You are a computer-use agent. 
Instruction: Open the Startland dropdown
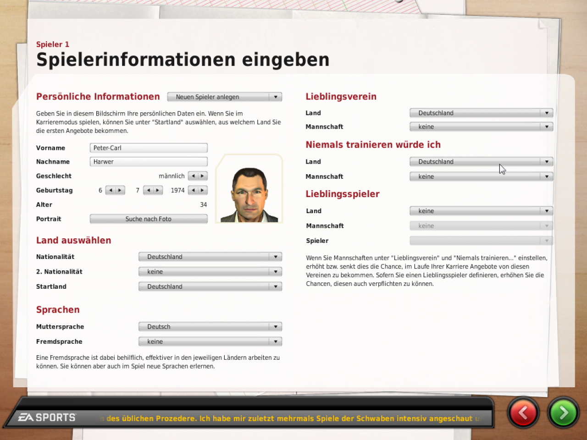(210, 286)
